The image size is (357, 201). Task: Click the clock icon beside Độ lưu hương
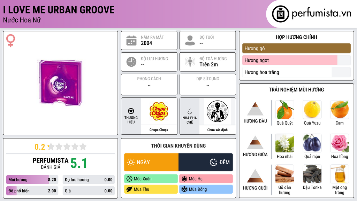[131, 62]
